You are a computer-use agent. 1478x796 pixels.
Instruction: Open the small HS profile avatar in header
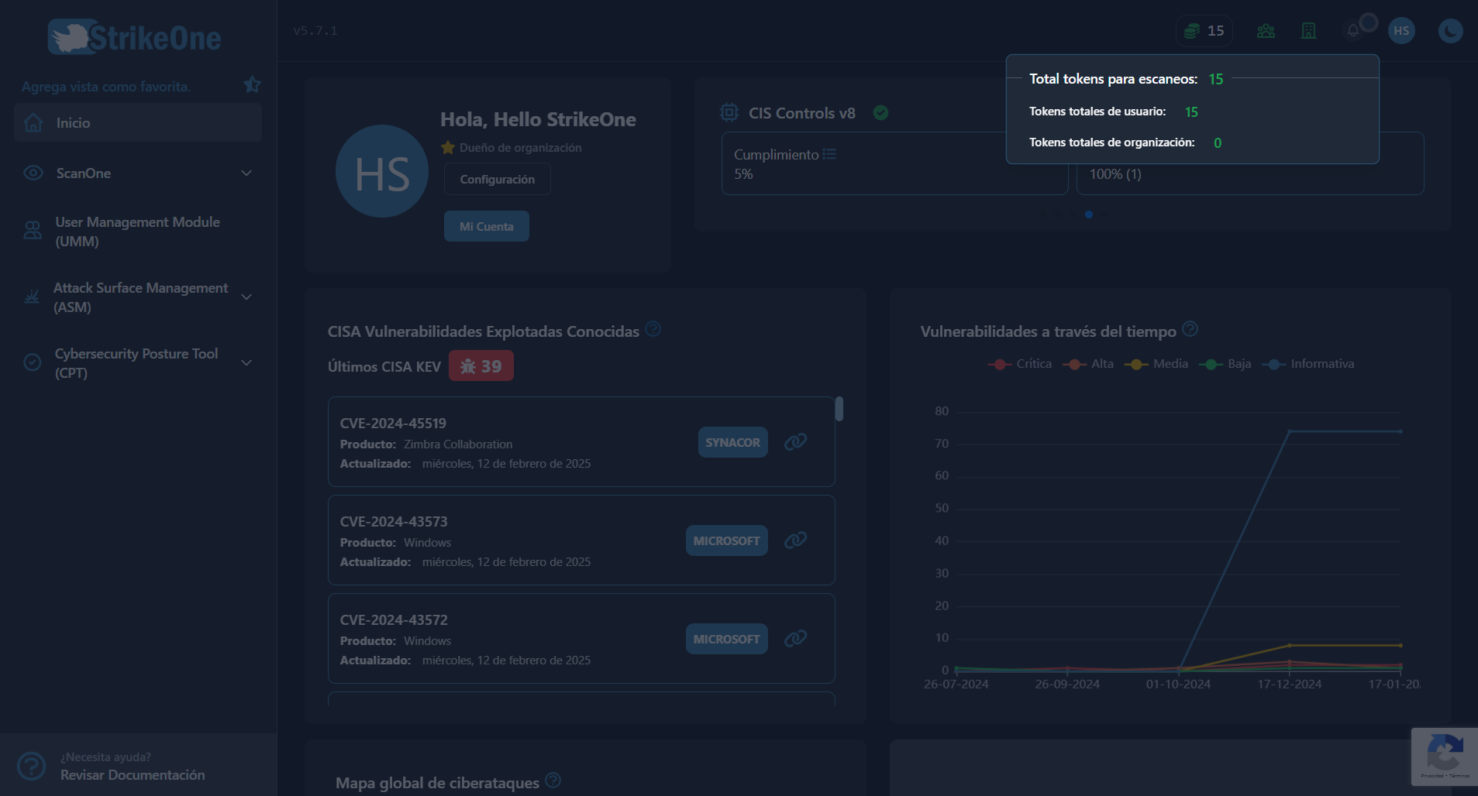(1401, 31)
